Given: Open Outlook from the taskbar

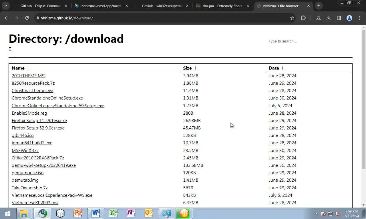Looking at the screenshot, I should pos(149,213).
